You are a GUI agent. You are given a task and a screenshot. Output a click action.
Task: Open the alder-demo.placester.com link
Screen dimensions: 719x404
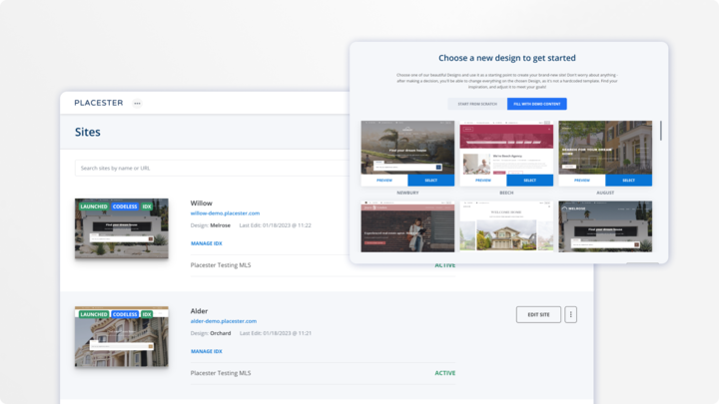[x=224, y=321]
